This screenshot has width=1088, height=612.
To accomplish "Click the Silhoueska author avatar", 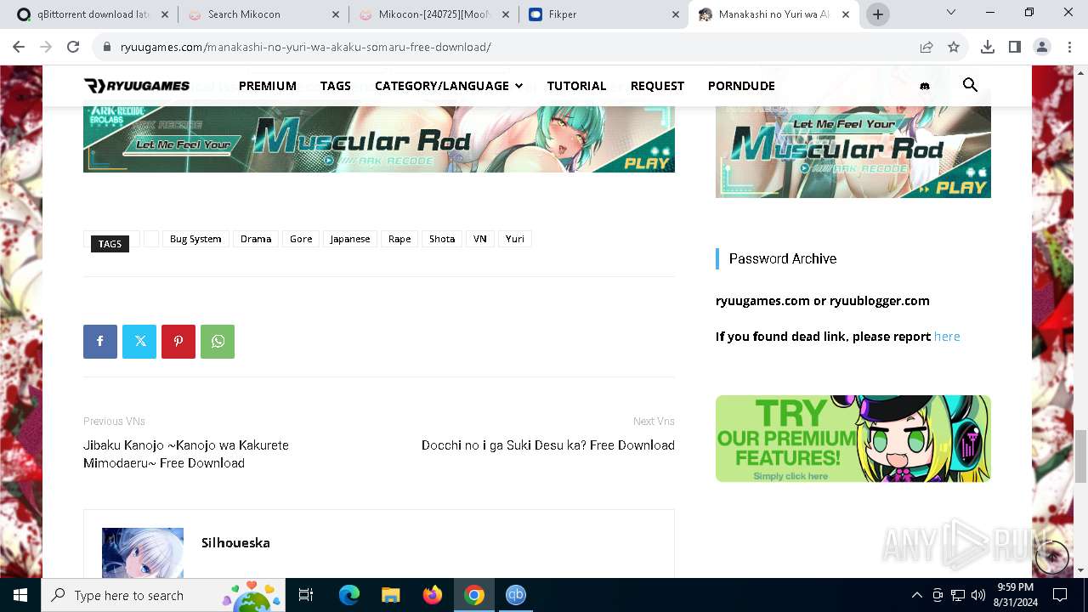I will (x=143, y=553).
